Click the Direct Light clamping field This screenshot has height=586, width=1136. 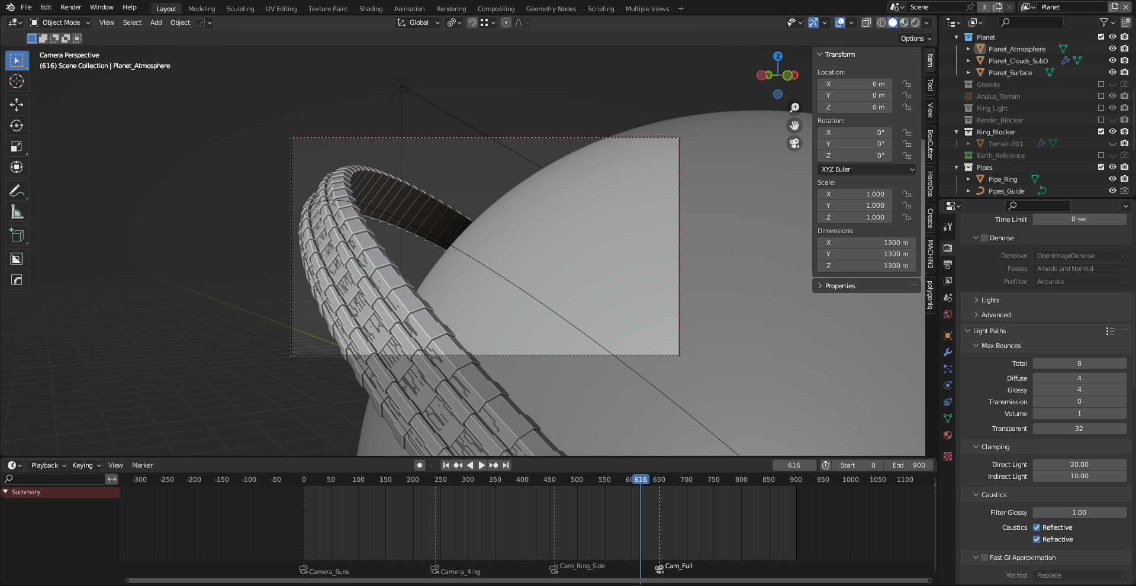1079,465
